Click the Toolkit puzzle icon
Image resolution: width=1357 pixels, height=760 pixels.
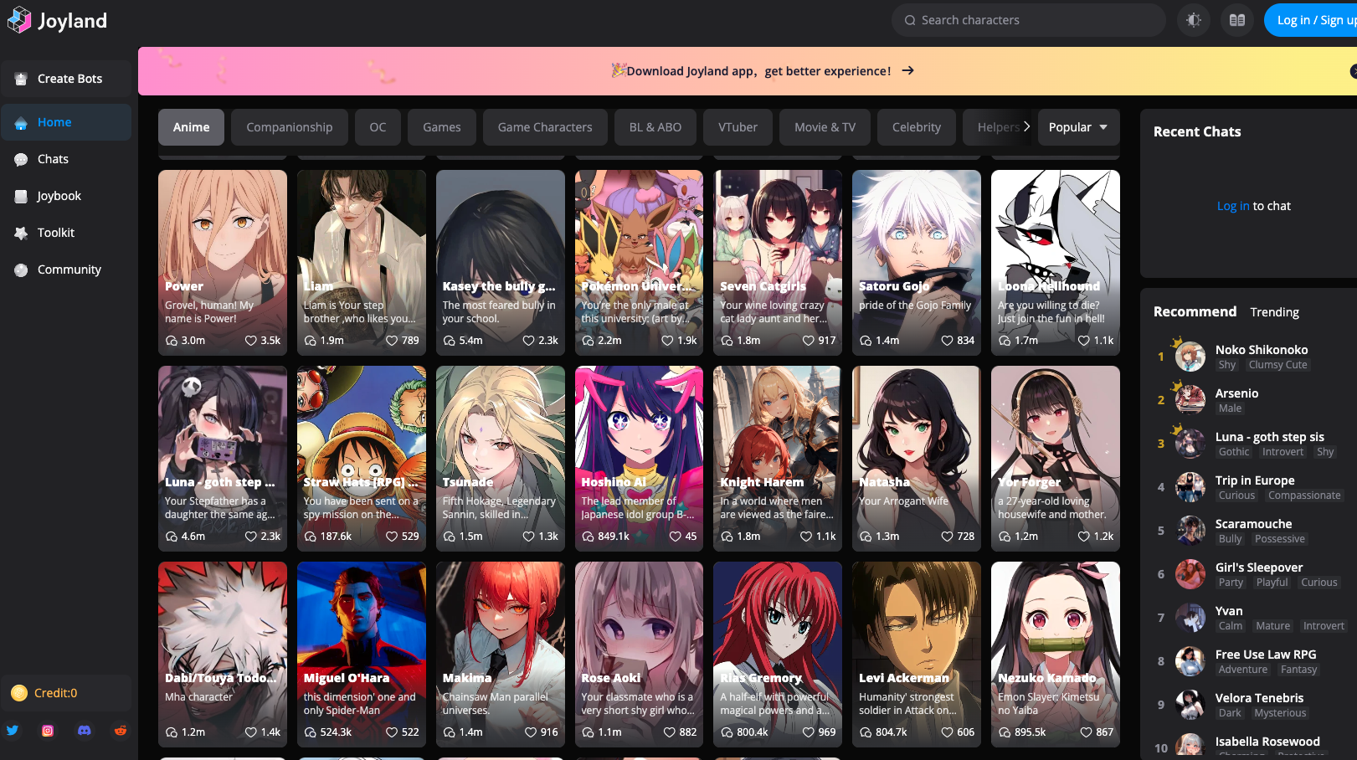coord(21,234)
